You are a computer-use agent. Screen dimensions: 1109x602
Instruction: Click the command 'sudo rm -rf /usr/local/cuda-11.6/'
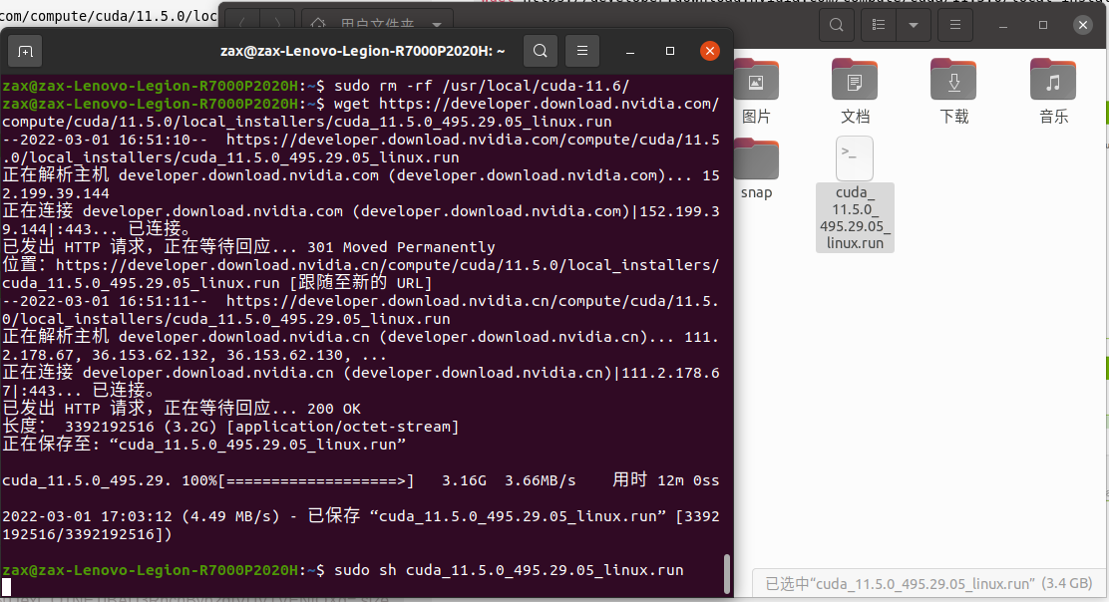coord(482,86)
